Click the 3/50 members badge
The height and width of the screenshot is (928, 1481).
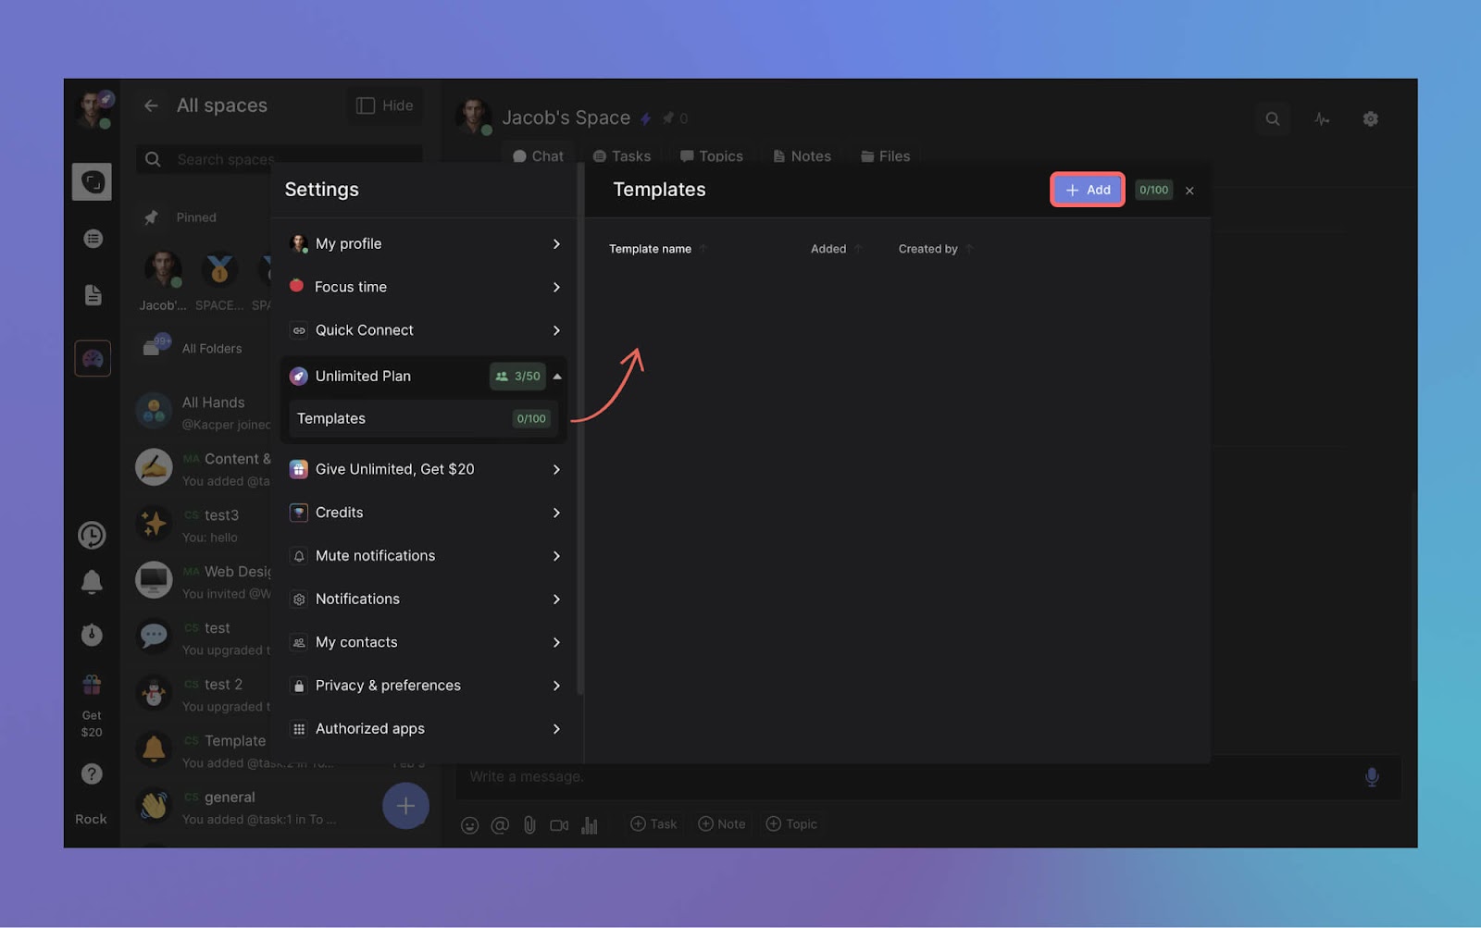[517, 377]
